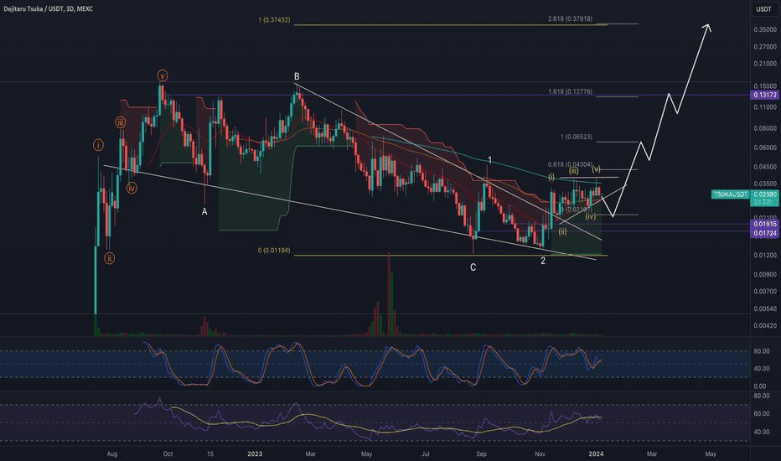Click the purple 0.01915 price tag

click(x=764, y=225)
